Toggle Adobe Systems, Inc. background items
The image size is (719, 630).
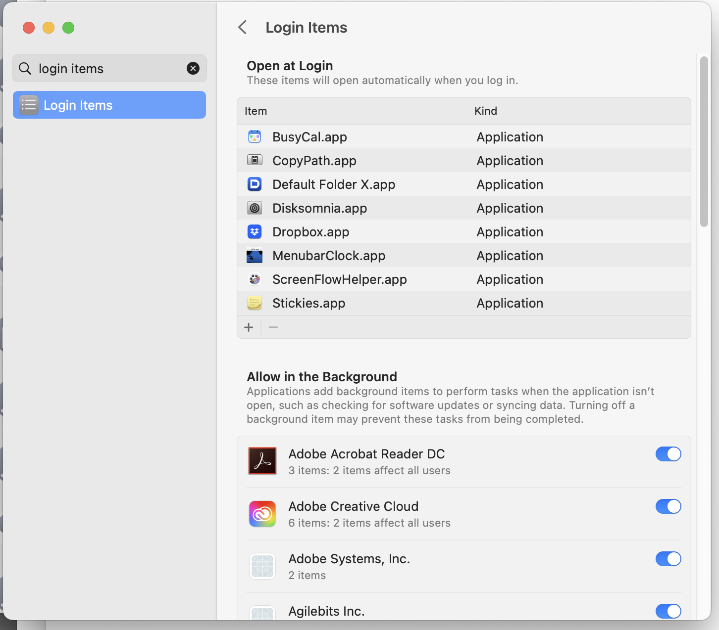pyautogui.click(x=668, y=559)
